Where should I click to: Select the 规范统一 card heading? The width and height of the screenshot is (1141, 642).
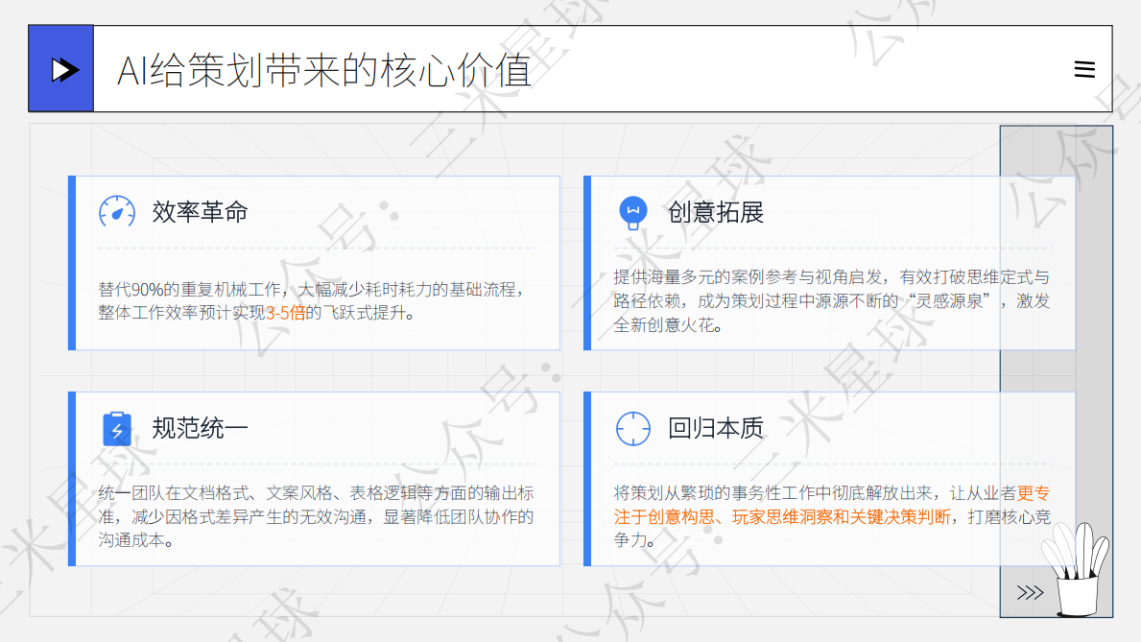click(x=201, y=428)
